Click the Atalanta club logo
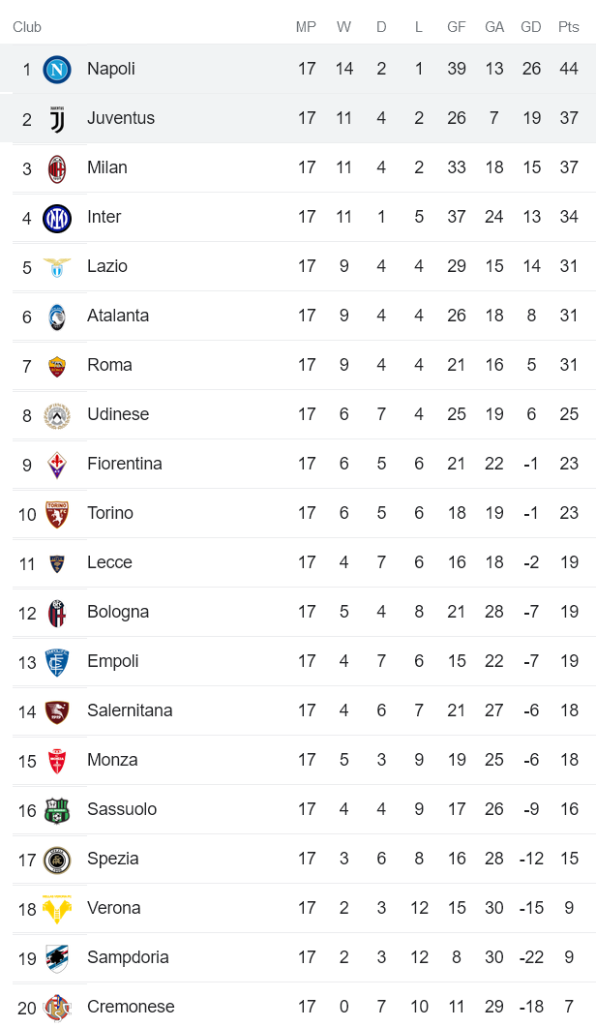596x1027 pixels. pyautogui.click(x=57, y=317)
